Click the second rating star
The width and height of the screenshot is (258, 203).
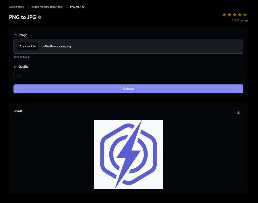point(229,14)
